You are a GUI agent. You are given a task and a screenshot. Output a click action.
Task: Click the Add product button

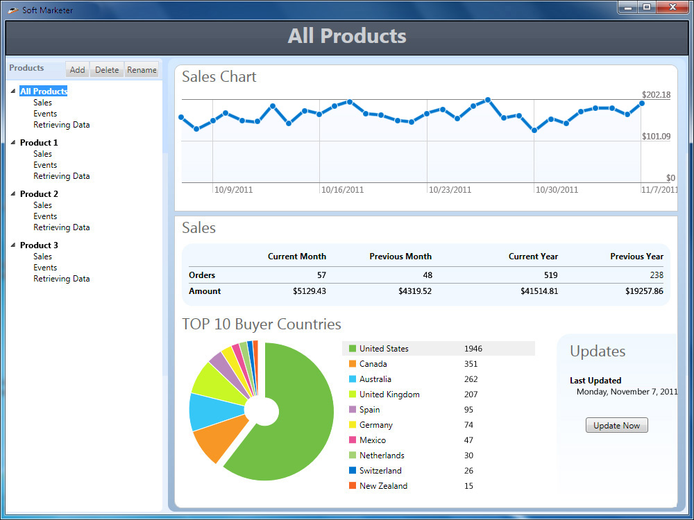click(78, 69)
